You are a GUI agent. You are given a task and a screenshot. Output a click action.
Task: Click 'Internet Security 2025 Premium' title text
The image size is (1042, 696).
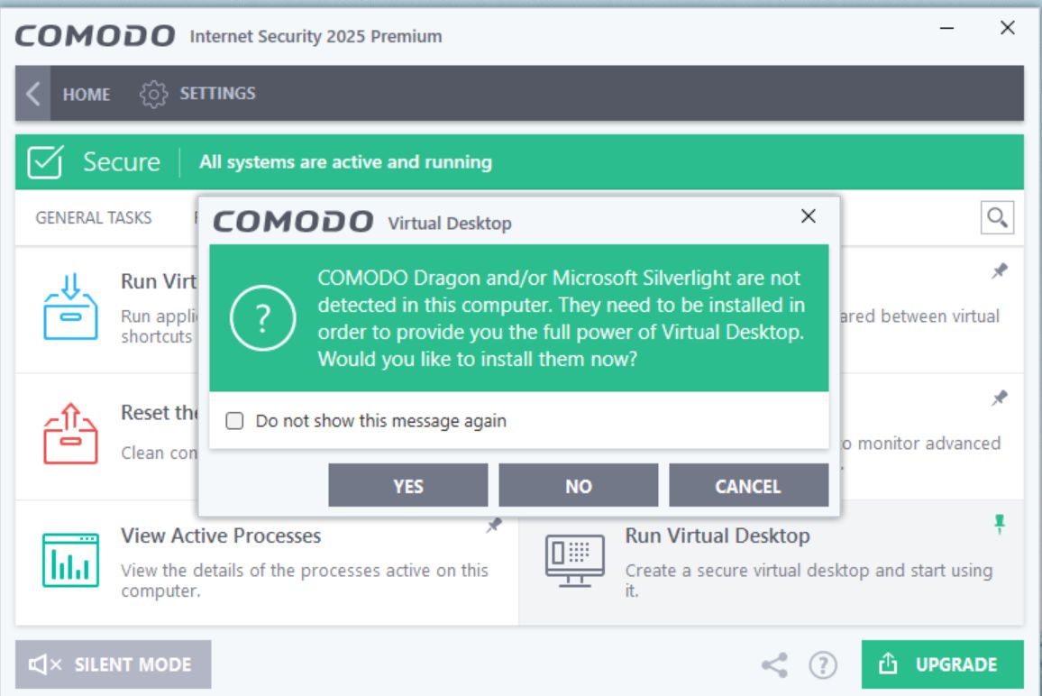pyautogui.click(x=315, y=36)
